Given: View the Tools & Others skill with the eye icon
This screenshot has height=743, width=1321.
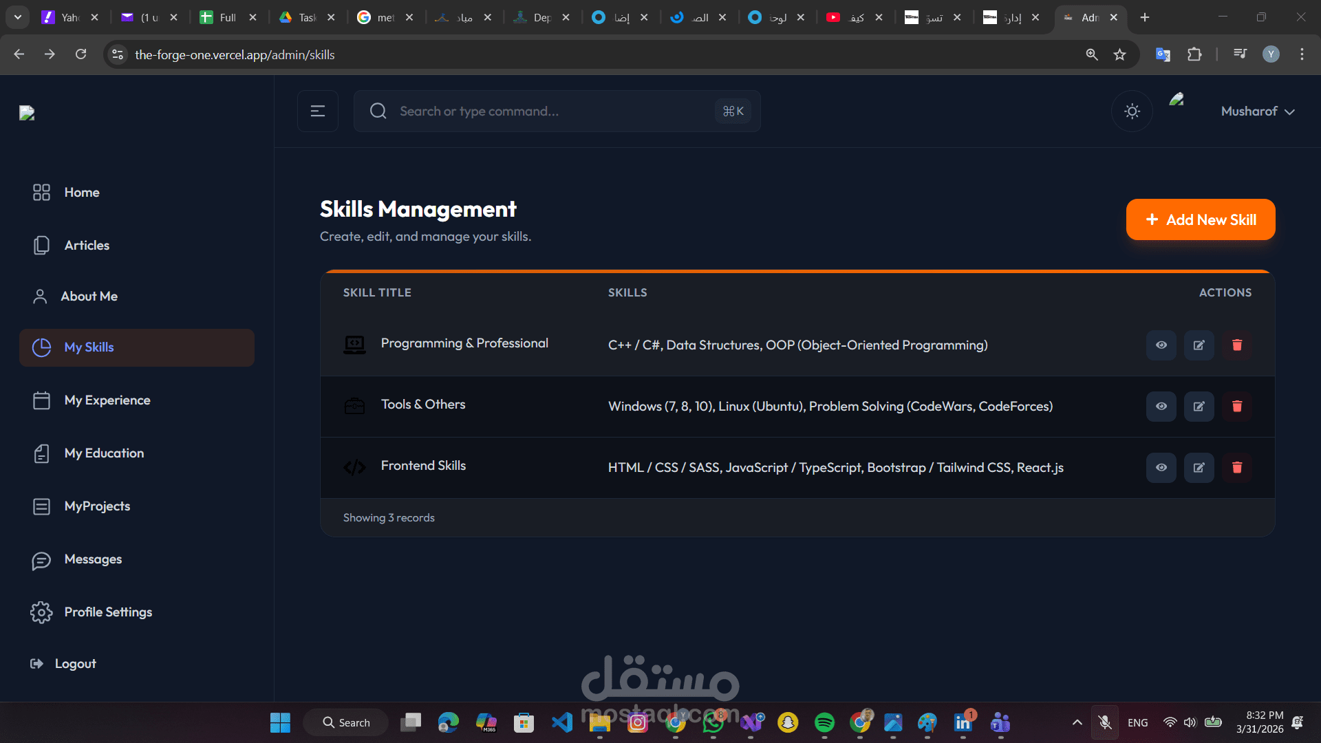Looking at the screenshot, I should (x=1161, y=407).
